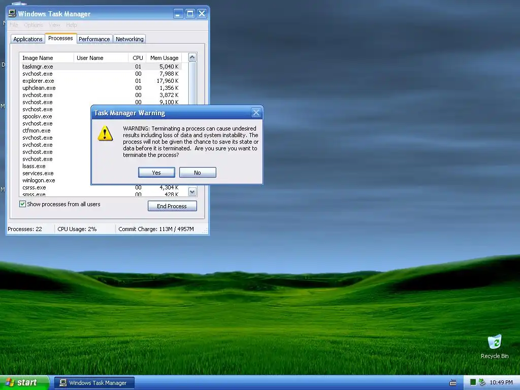Screen dimensions: 520x390
Task: Select the services.exe process row
Action: [55, 173]
